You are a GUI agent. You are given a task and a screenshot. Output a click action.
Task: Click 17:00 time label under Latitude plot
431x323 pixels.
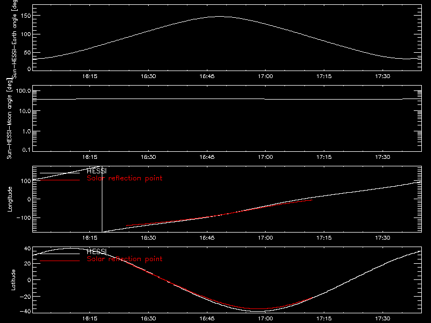coord(265,319)
